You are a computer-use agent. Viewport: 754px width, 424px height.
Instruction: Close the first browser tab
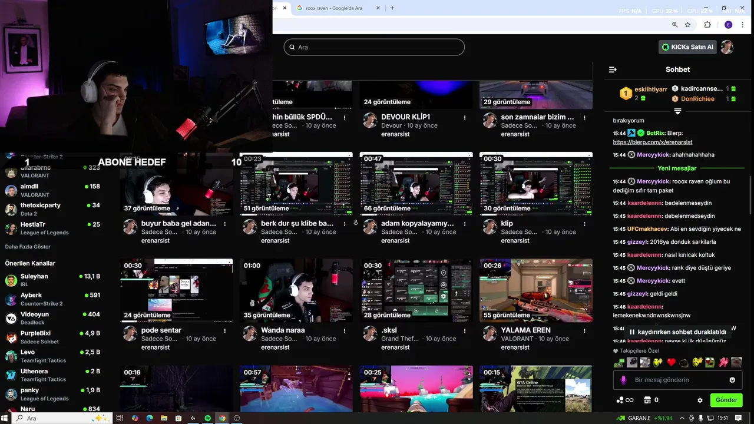[285, 8]
